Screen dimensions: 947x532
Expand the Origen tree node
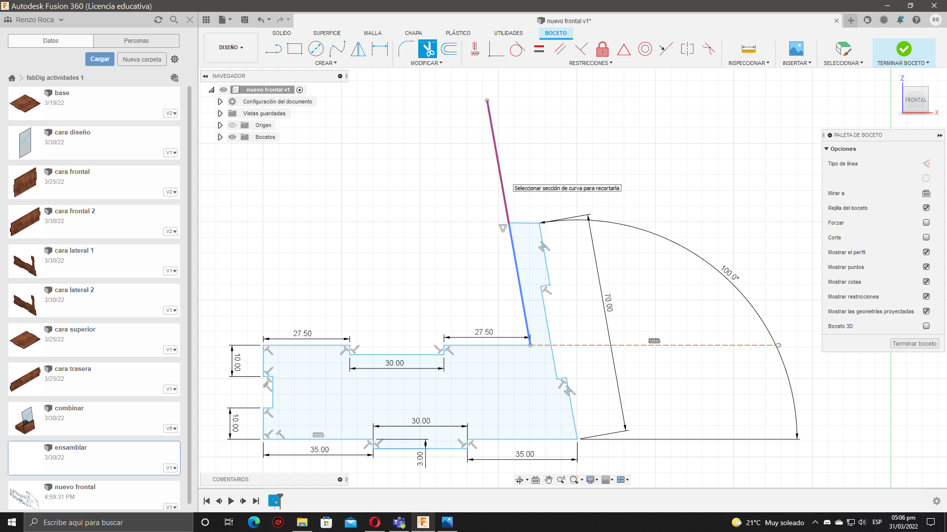[x=220, y=125]
